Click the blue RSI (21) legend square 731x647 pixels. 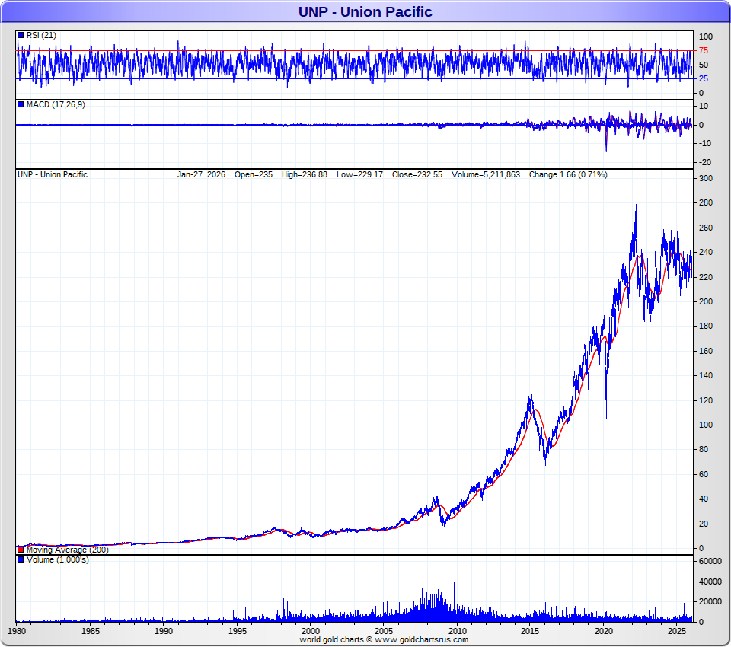coord(21,36)
